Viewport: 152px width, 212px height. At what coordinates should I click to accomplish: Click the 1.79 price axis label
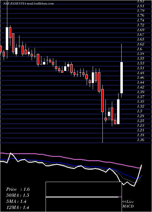point(140,11)
